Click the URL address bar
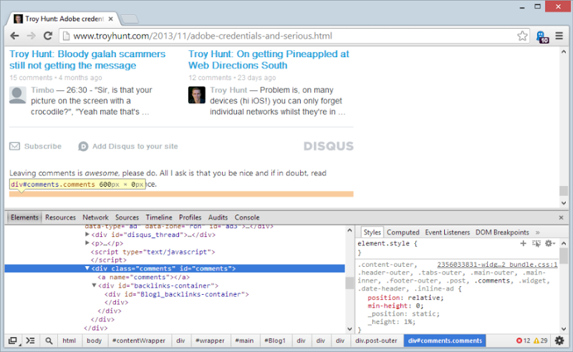This screenshot has width=573, height=352. click(294, 36)
